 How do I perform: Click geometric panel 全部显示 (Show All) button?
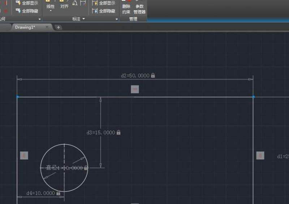tap(27, 3)
